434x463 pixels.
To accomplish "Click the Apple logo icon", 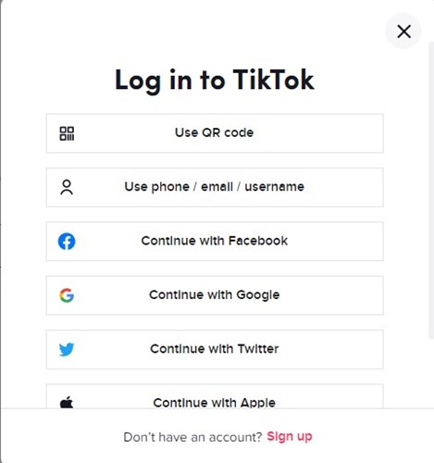I will pyautogui.click(x=67, y=402).
